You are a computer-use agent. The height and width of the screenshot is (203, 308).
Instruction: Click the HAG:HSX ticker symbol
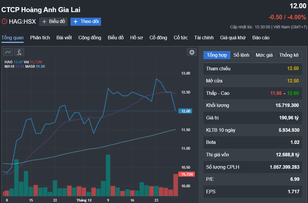22,21
